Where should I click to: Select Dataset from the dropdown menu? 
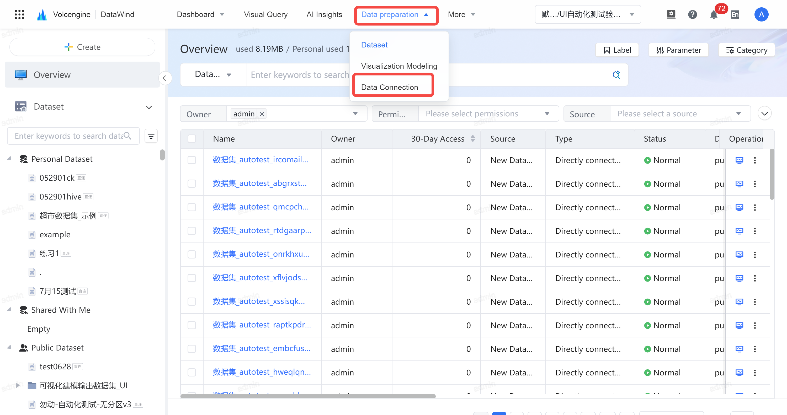[x=374, y=45]
